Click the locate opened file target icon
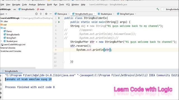The width and height of the screenshot is (179, 100). (x=36, y=14)
